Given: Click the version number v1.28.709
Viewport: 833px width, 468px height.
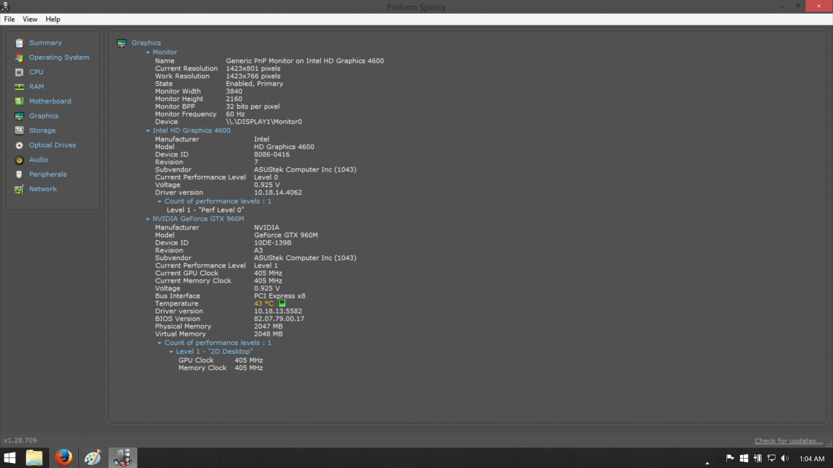Looking at the screenshot, I should [20, 441].
